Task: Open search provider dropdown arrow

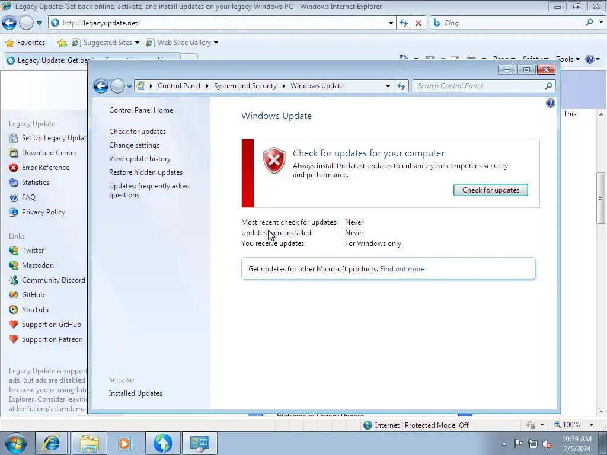Action: pyautogui.click(x=601, y=23)
